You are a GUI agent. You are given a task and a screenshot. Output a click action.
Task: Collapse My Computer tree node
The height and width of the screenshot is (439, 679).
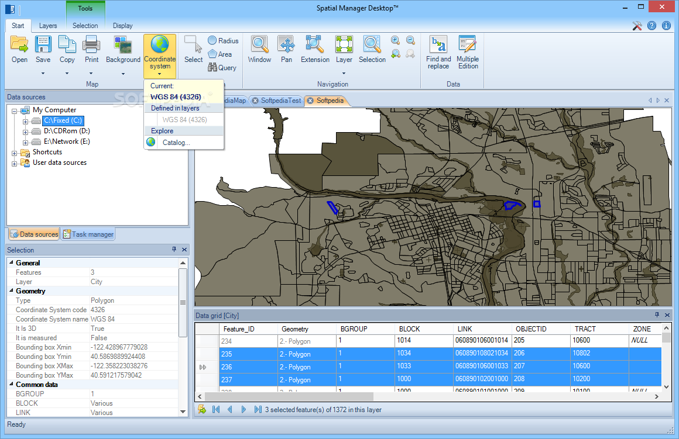pos(14,111)
